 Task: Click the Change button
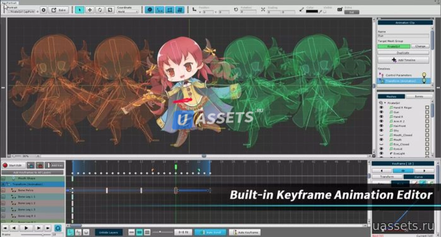[x=420, y=46]
